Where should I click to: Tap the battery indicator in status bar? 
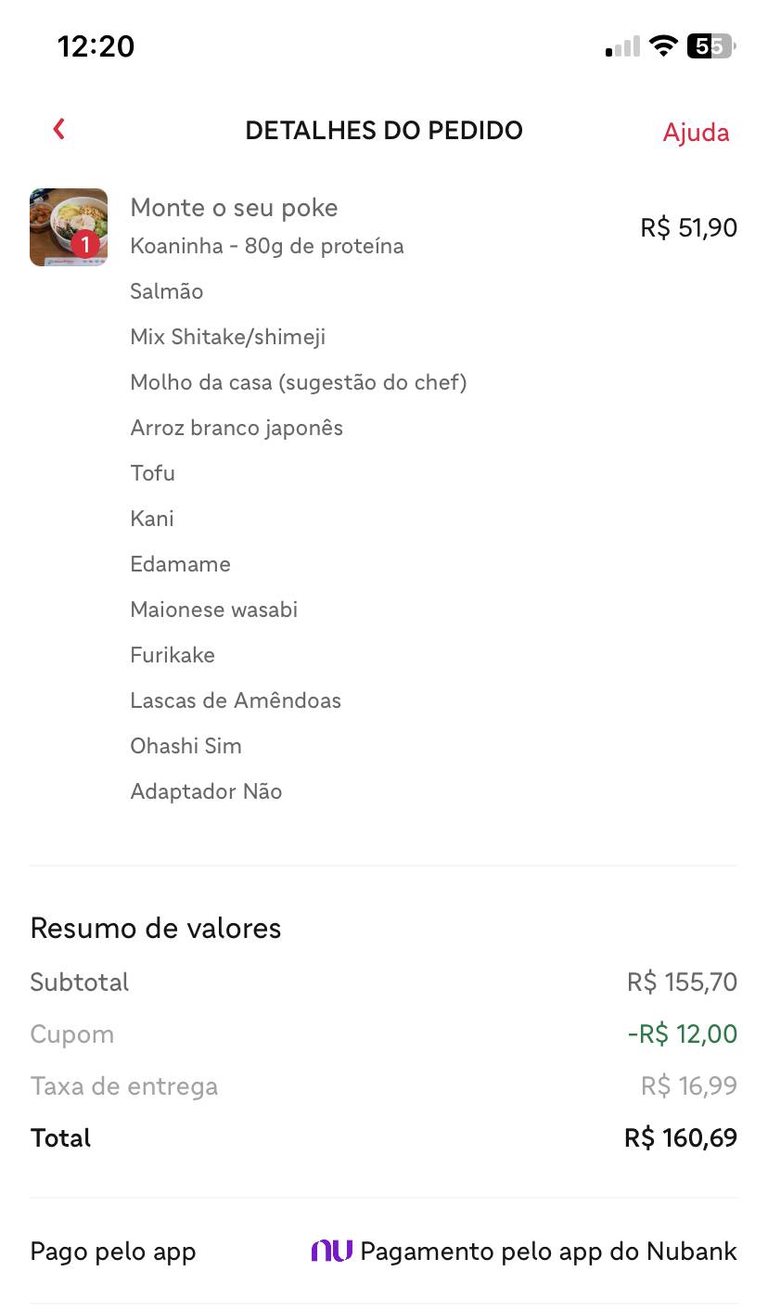click(710, 45)
